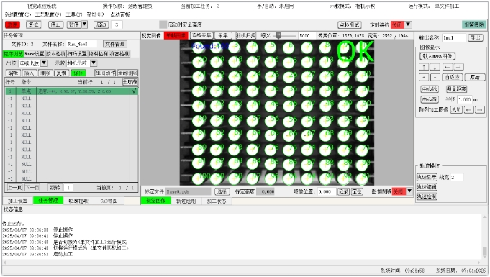Viewport: 490px width, 277px height.
Task: Open the 工具(T) menu
Action: click(x=73, y=14)
